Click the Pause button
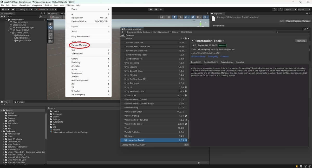This screenshot has width=312, height=168. point(156,9)
